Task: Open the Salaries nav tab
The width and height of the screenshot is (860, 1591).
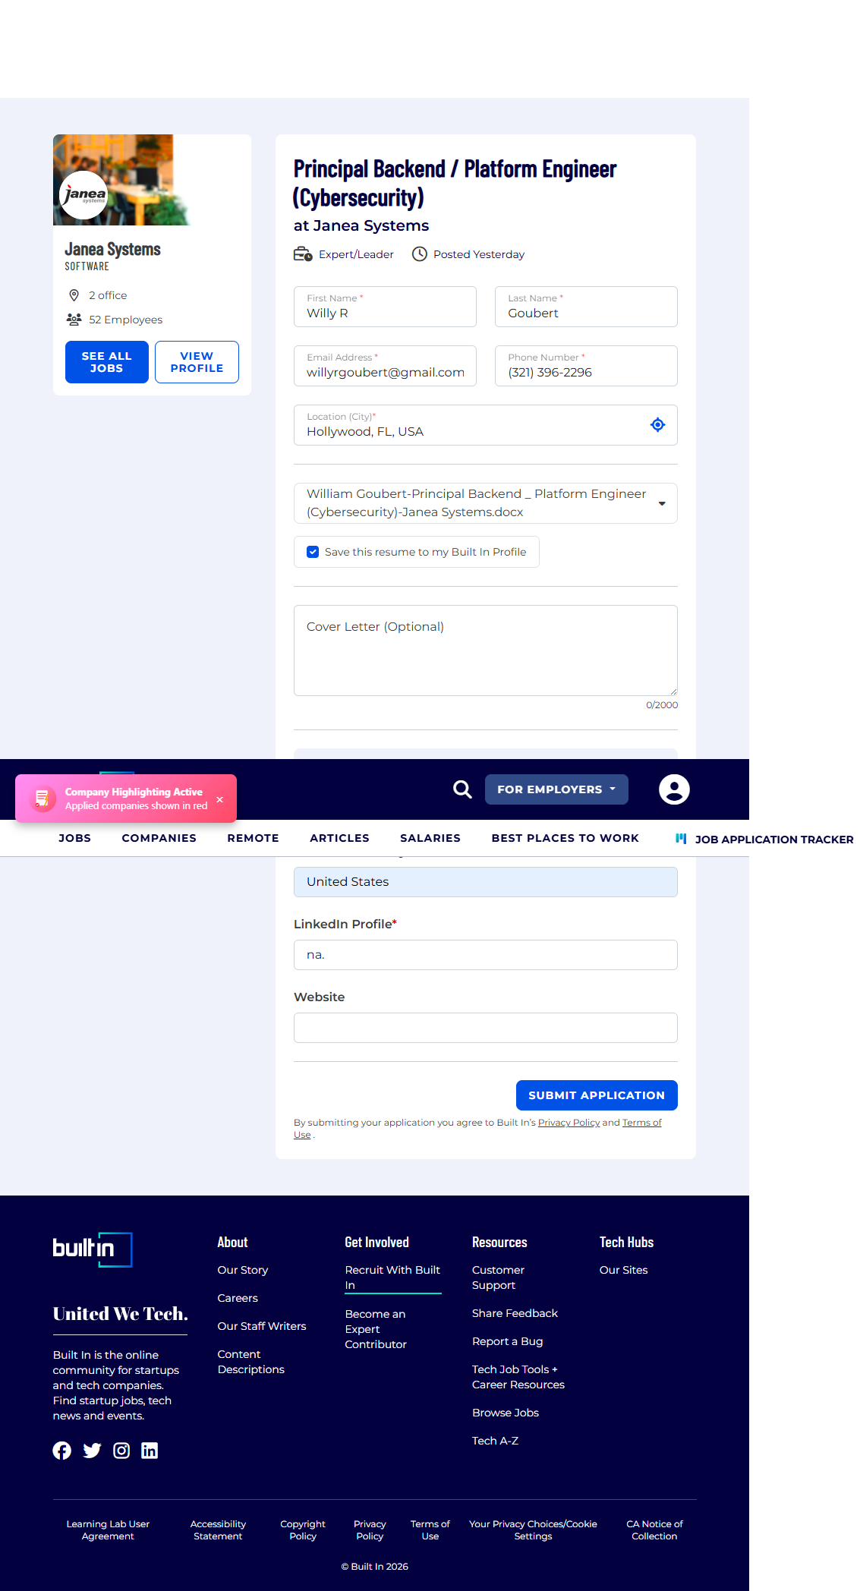Action: coord(430,838)
